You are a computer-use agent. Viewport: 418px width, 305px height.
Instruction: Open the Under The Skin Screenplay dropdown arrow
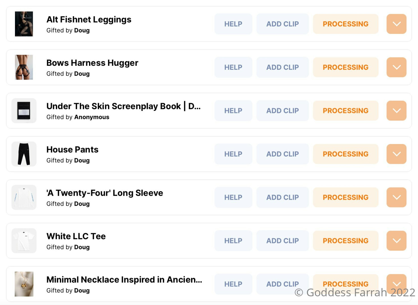[x=396, y=111]
